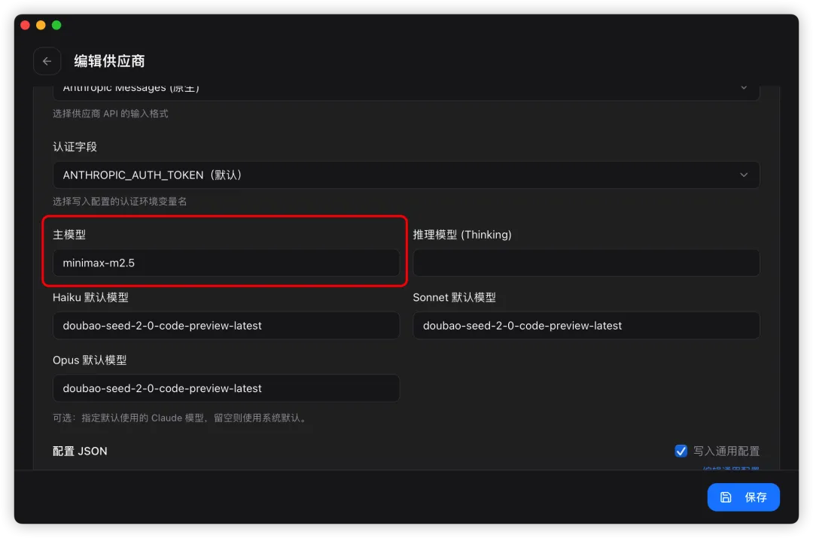Focus the 主模型 field containing minimax-m2.5
This screenshot has height=538, width=813.
[226, 263]
